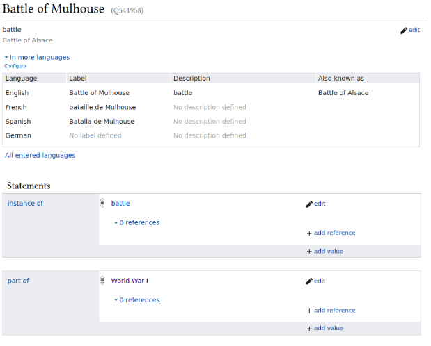Click the Battle of Mulhouse page title

tap(54, 9)
